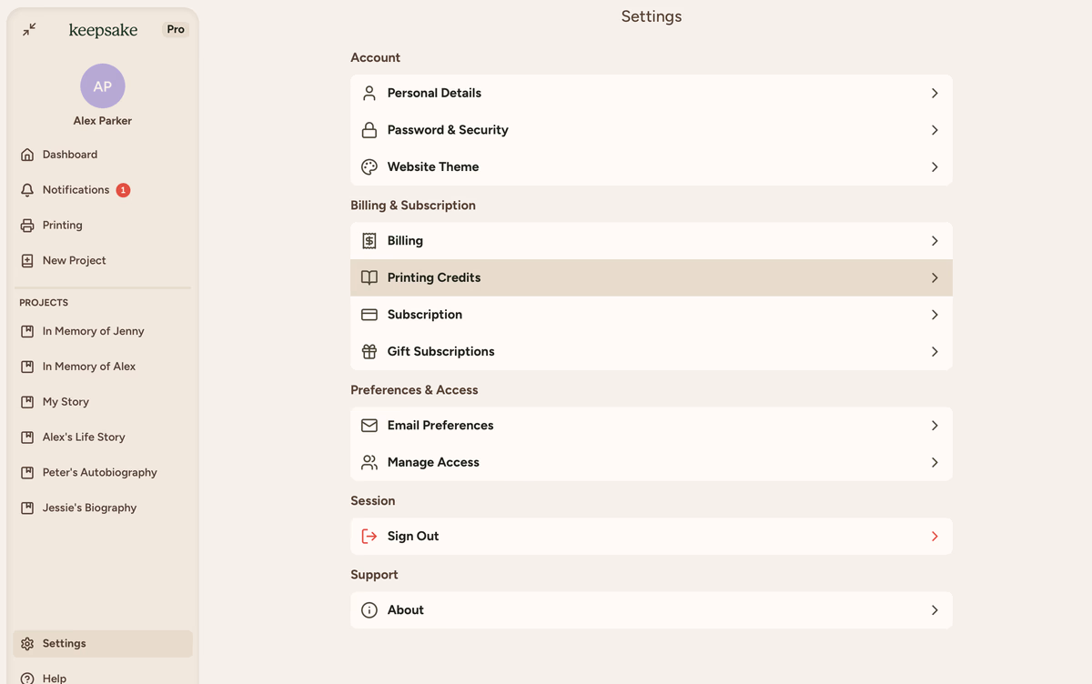Image resolution: width=1092 pixels, height=684 pixels.
Task: Open Billing via its right chevron
Action: point(935,241)
